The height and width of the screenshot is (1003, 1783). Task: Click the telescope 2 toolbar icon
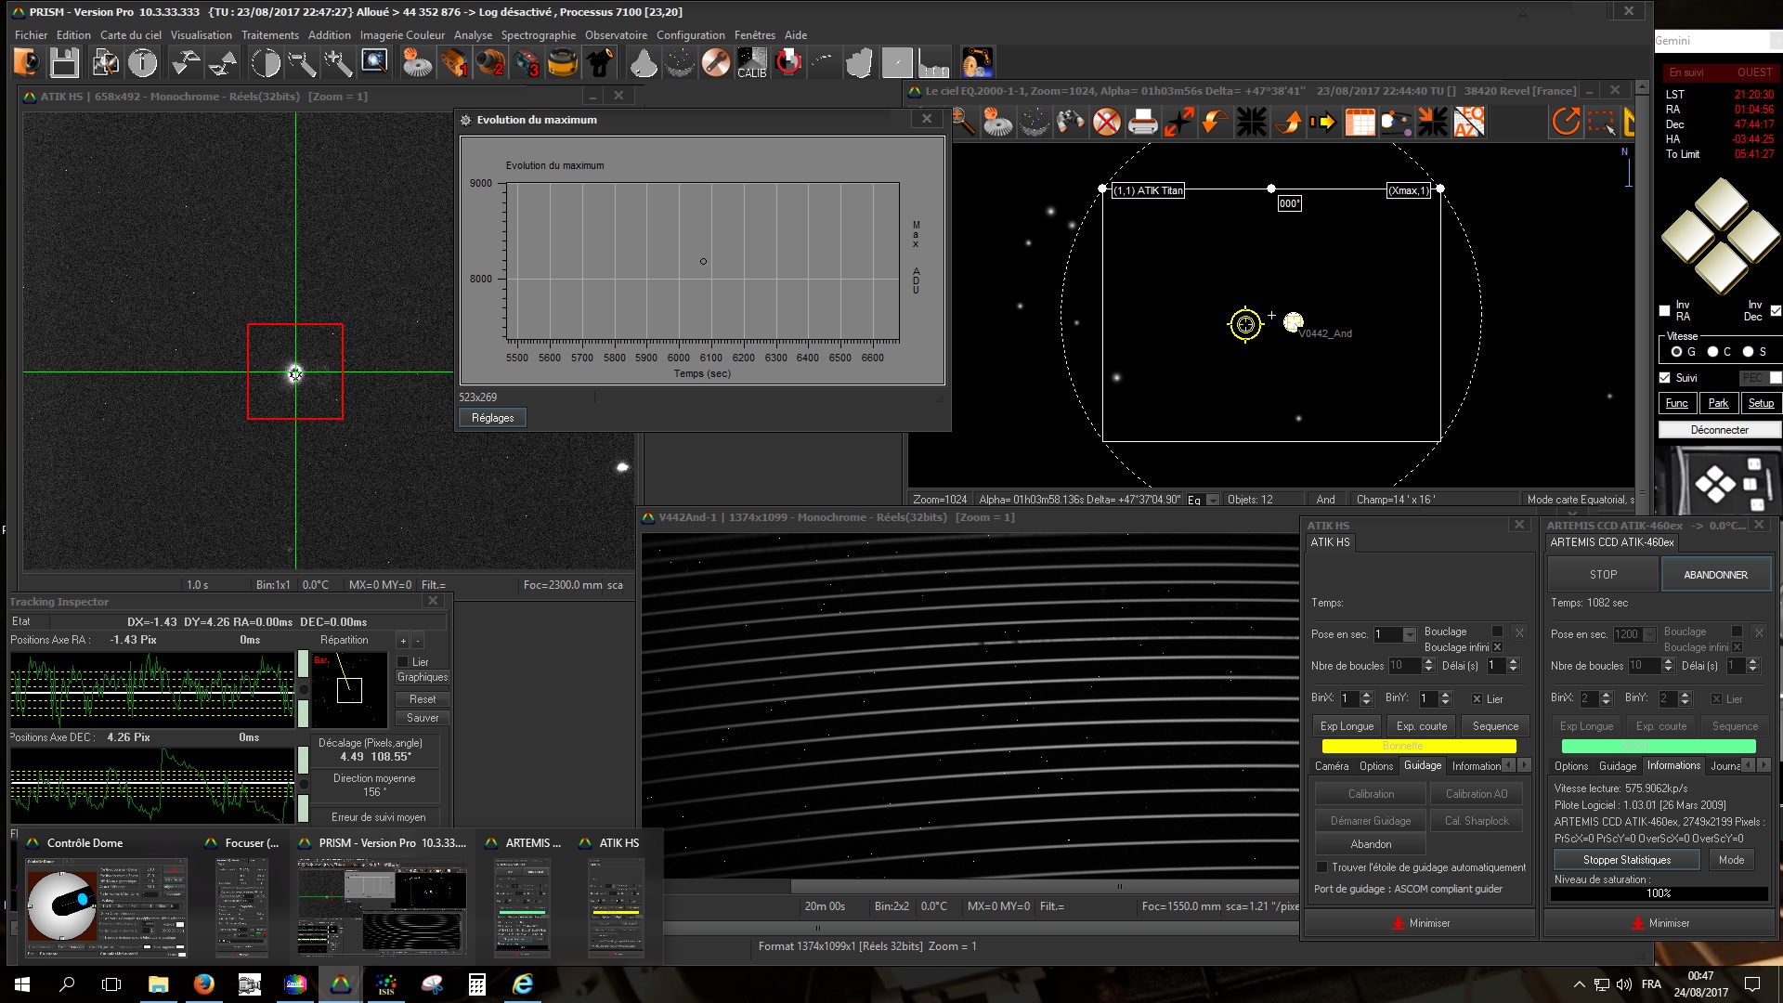[490, 63]
